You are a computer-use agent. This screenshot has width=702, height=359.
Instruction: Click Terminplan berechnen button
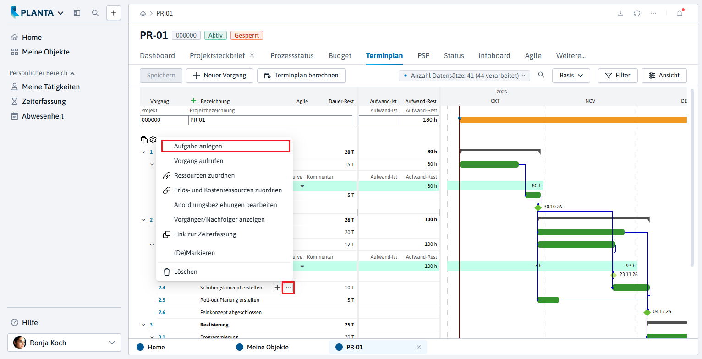[x=301, y=76]
